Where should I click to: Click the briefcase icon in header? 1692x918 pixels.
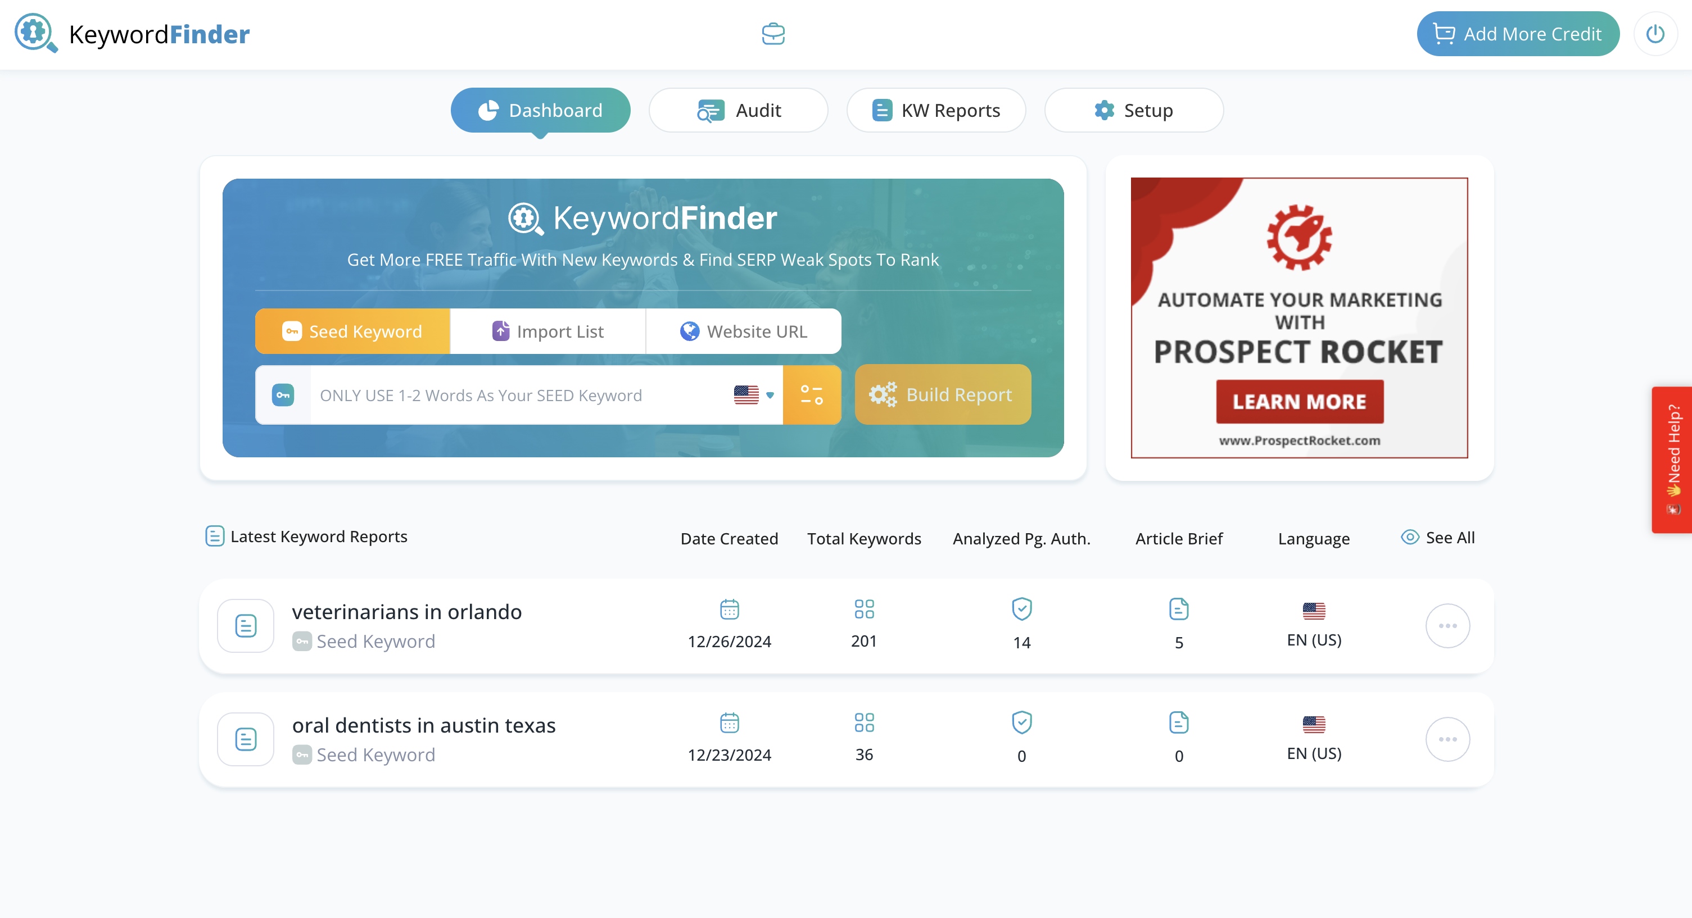[773, 34]
